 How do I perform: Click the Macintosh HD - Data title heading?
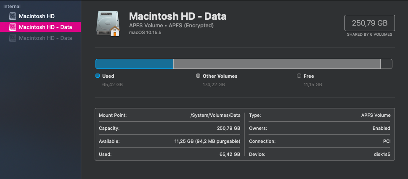coord(178,16)
